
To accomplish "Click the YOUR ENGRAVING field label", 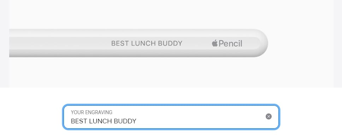I will [92, 112].
